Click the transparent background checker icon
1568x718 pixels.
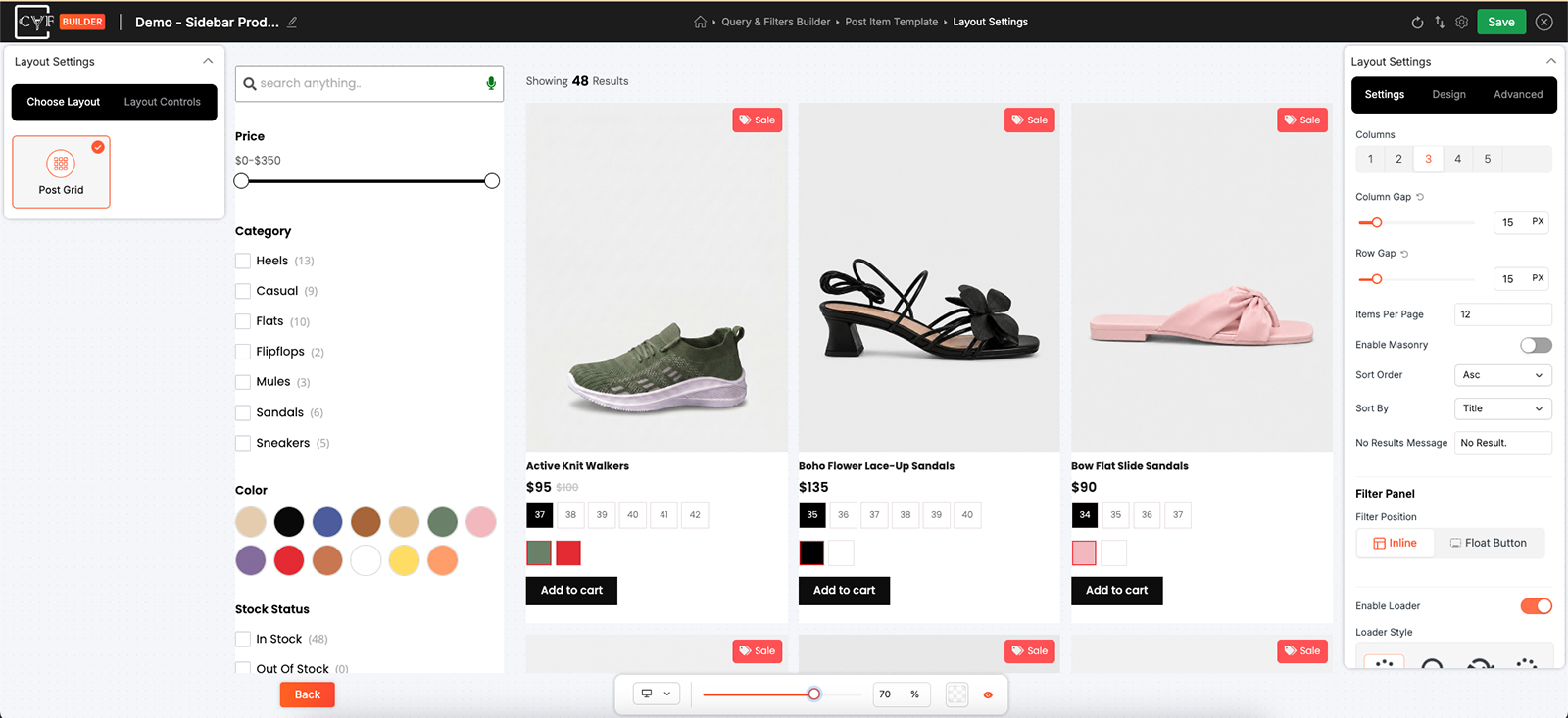957,694
